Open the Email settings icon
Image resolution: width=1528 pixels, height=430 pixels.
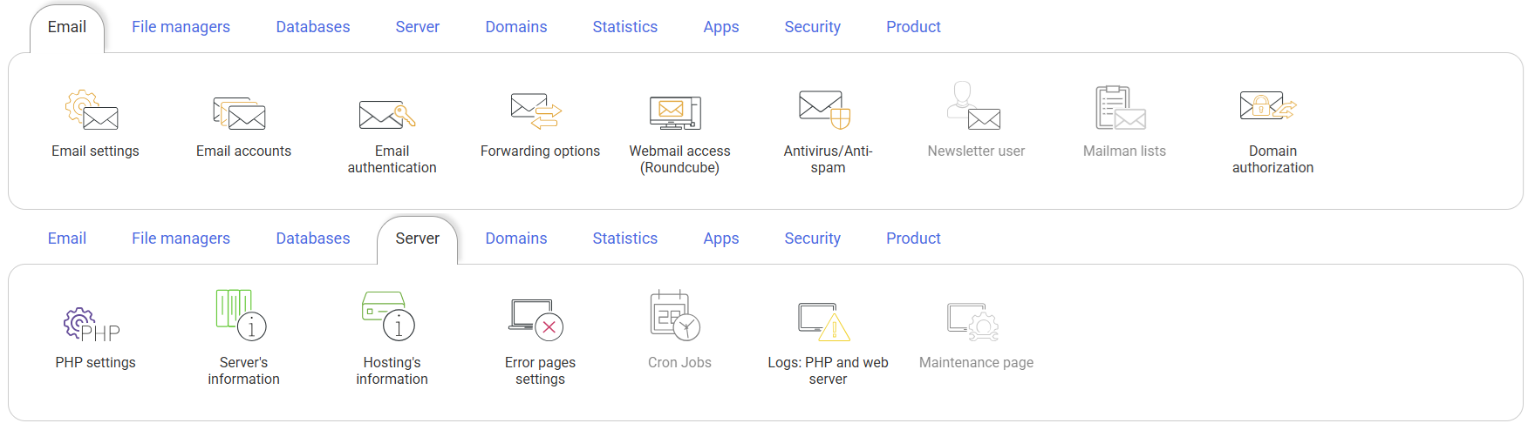point(92,110)
